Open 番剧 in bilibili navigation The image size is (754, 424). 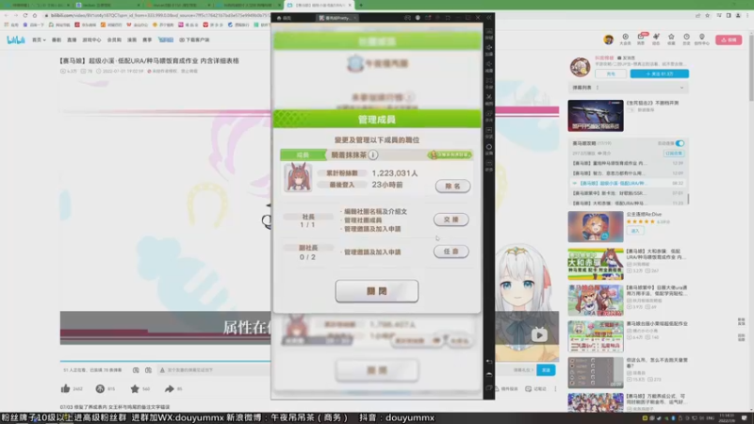pyautogui.click(x=57, y=40)
